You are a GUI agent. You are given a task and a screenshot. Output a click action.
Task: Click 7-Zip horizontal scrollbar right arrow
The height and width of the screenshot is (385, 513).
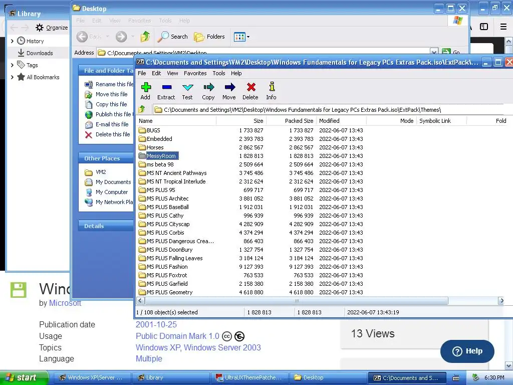(x=500, y=301)
